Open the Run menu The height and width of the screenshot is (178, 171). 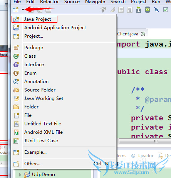[x=156, y=2]
